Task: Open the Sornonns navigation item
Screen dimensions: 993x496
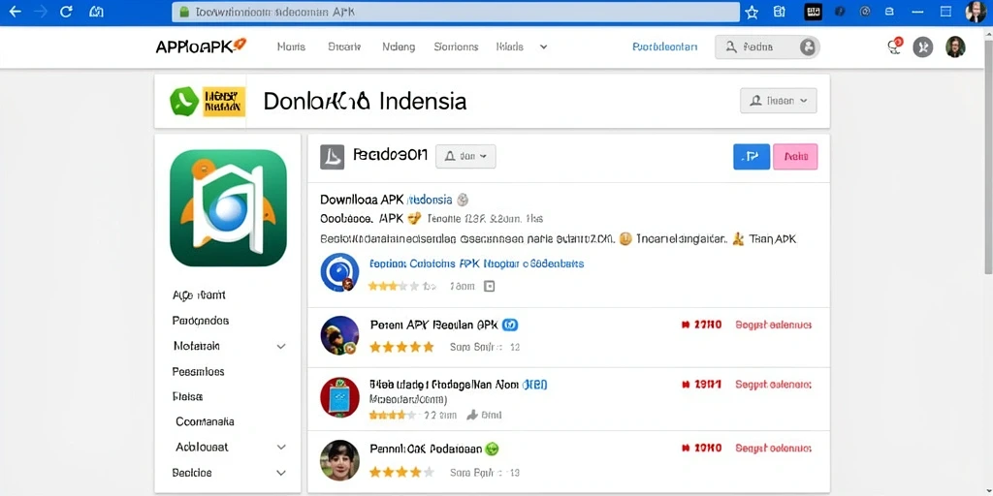Action: 456,46
